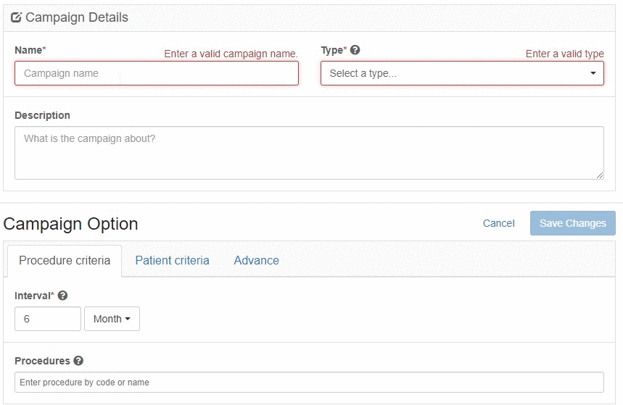Screen dimensions: 623x405
Task: Select the Interval number field showing 6
Action: tap(48, 319)
